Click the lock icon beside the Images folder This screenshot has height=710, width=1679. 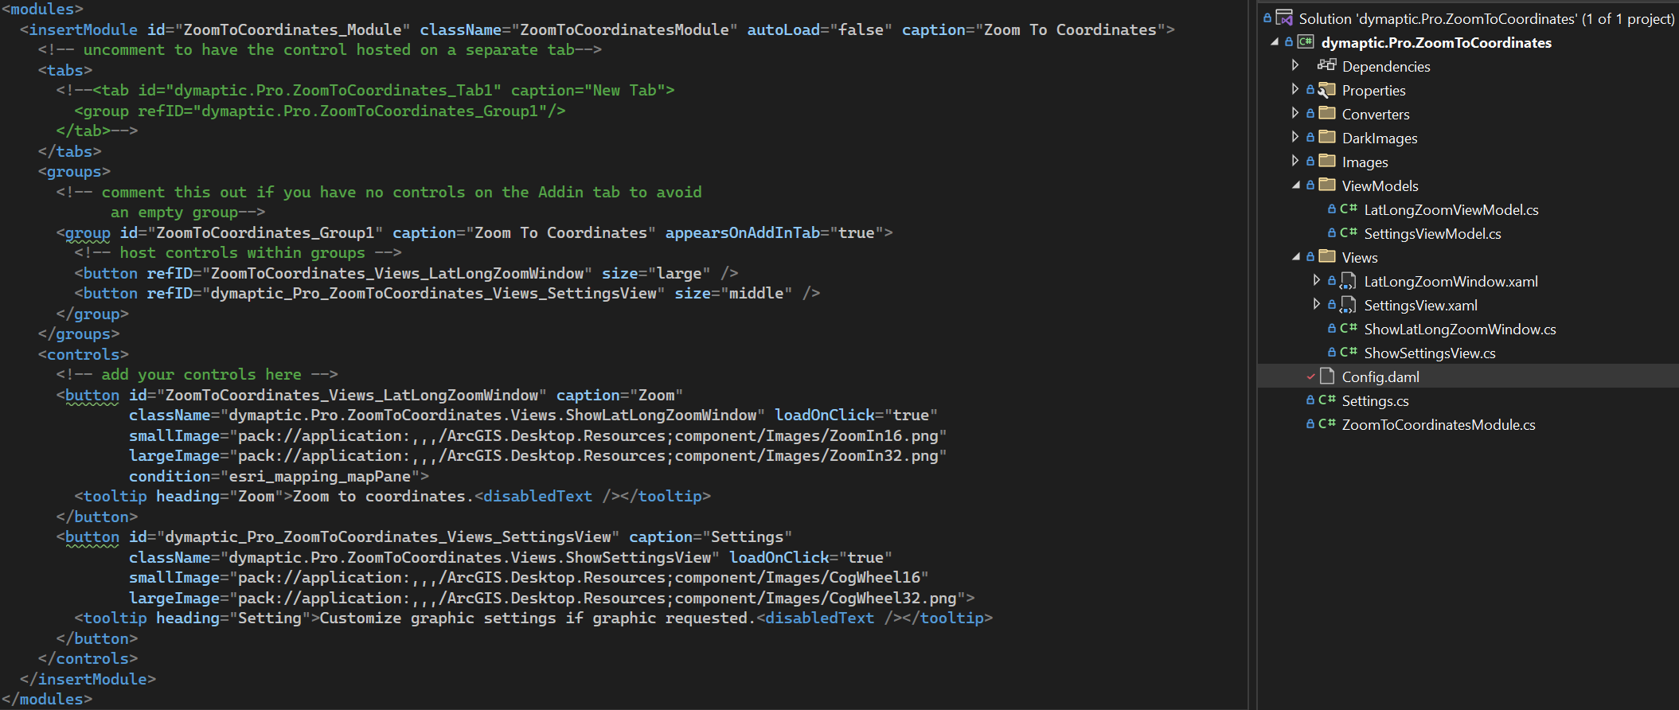click(x=1311, y=161)
